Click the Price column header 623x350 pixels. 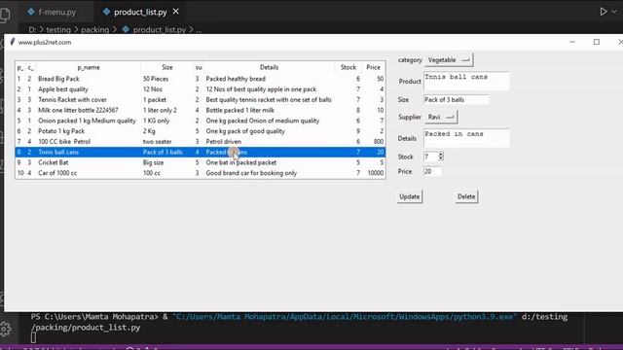click(x=373, y=67)
